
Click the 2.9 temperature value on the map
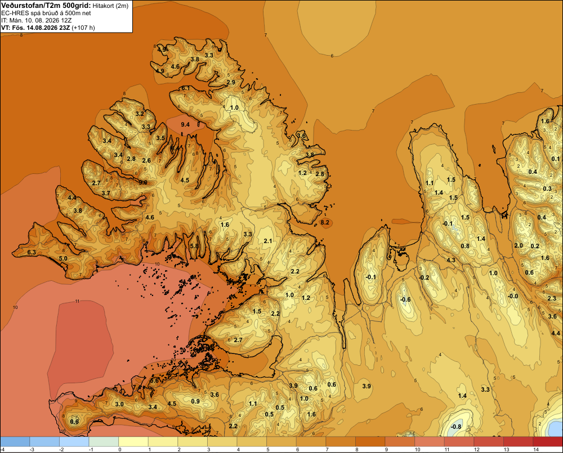[x=231, y=82]
